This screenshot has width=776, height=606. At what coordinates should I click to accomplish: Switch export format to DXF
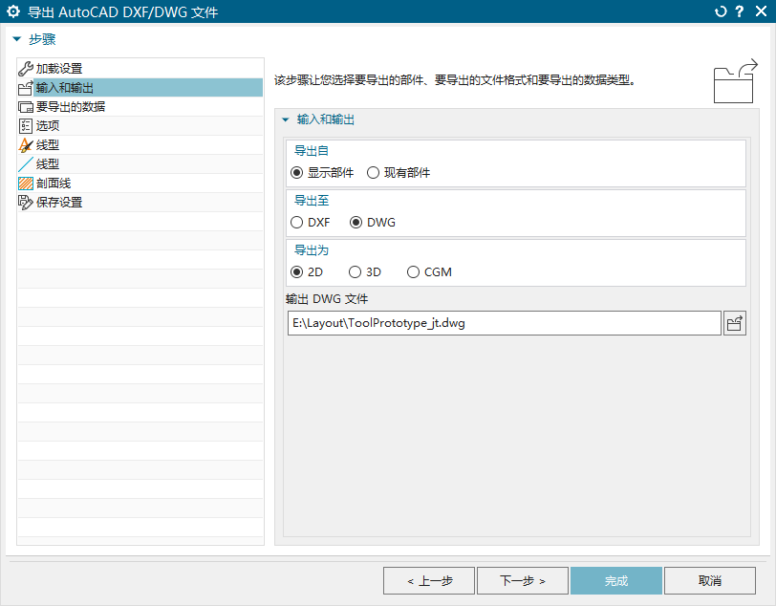(295, 222)
